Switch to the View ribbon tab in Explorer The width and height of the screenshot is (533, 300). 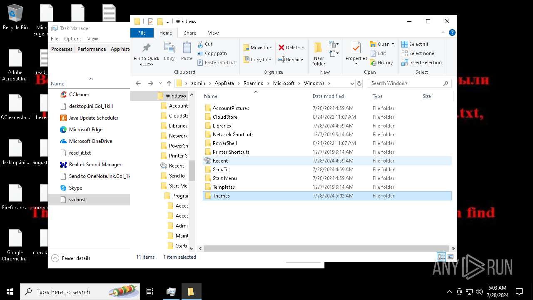click(213, 33)
